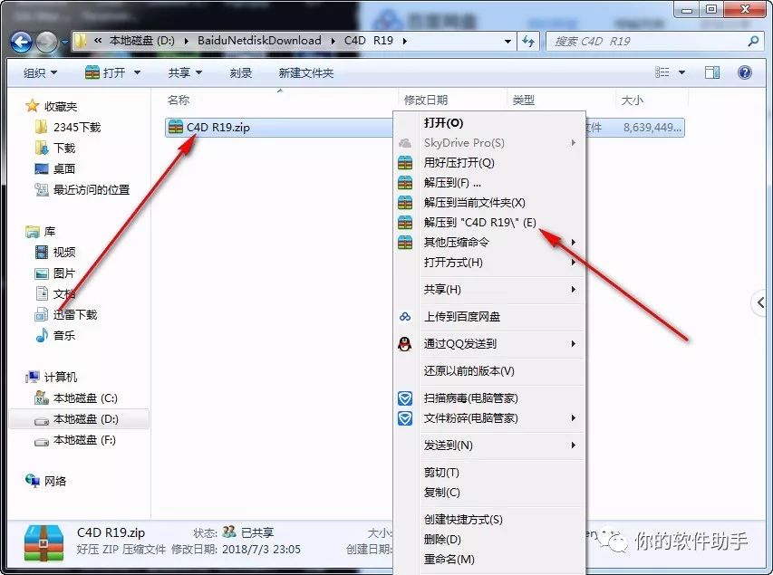The width and height of the screenshot is (773, 575).
Task: Choose 还原以前的版本(V) entry
Action: click(489, 371)
